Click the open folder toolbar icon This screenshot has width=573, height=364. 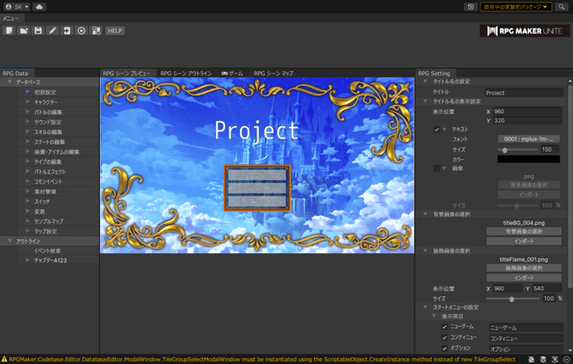coord(24,30)
